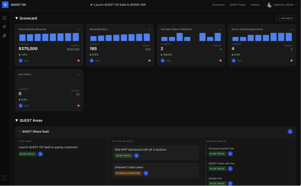Click J avatar next to Launch QUEST OS SaaS goal

point(40,154)
